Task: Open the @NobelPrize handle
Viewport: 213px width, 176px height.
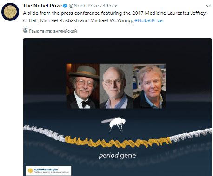Action: coord(84,6)
